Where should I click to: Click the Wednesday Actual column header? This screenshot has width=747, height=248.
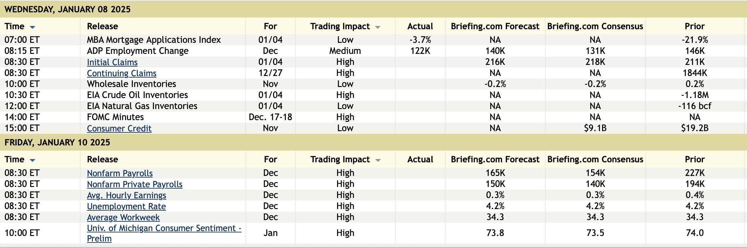coord(420,26)
